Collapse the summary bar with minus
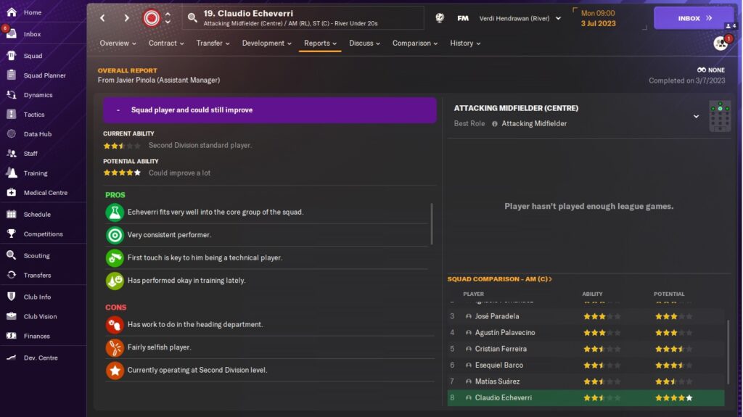This screenshot has width=743, height=417. tap(118, 110)
